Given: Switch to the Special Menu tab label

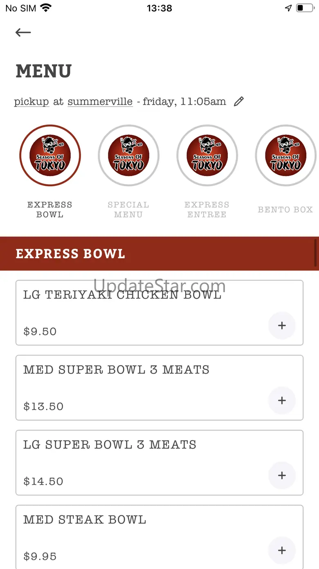Looking at the screenshot, I should tap(128, 210).
